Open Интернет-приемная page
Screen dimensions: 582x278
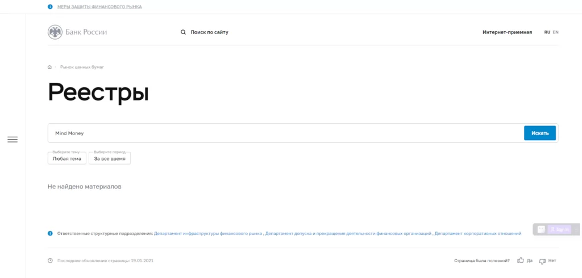507,32
